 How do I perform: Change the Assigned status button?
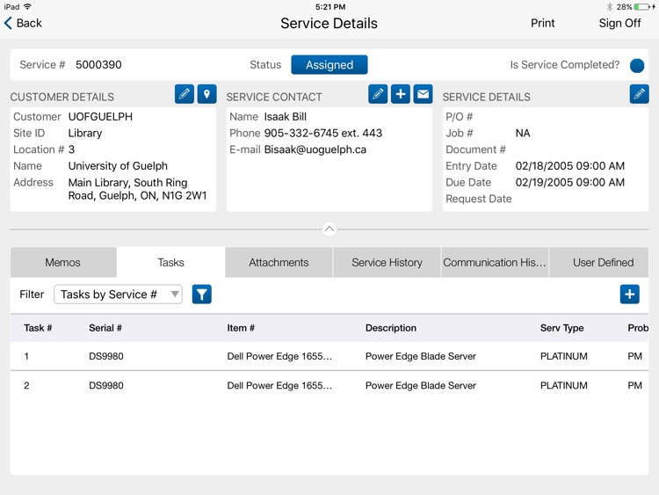pyautogui.click(x=329, y=65)
